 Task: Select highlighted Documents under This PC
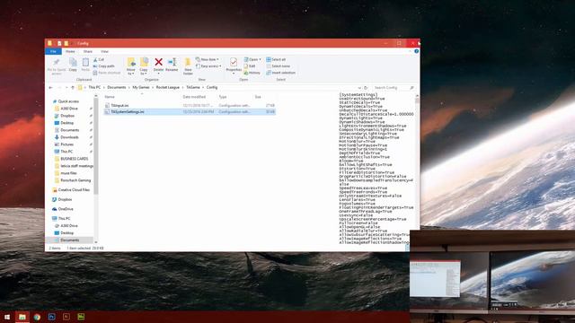pos(70,240)
